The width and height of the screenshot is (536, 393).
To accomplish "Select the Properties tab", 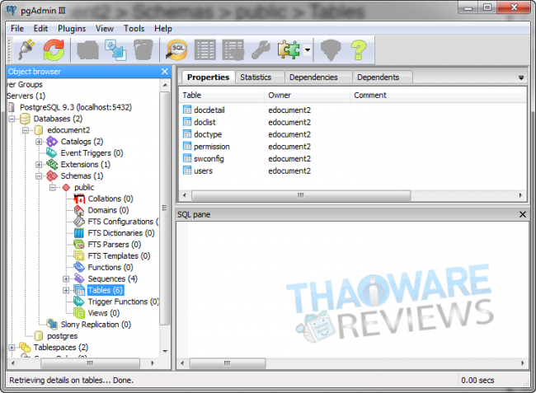I will coord(208,77).
